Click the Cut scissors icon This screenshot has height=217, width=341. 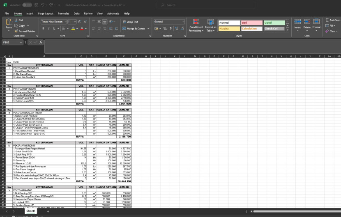tap(16, 20)
